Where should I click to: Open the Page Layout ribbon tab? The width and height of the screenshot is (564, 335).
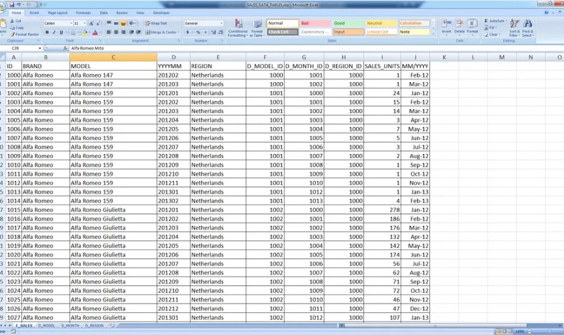[x=57, y=13]
